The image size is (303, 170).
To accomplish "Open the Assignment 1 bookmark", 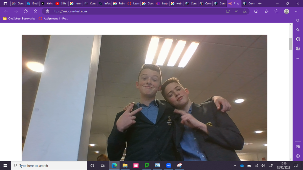I will coord(54,19).
